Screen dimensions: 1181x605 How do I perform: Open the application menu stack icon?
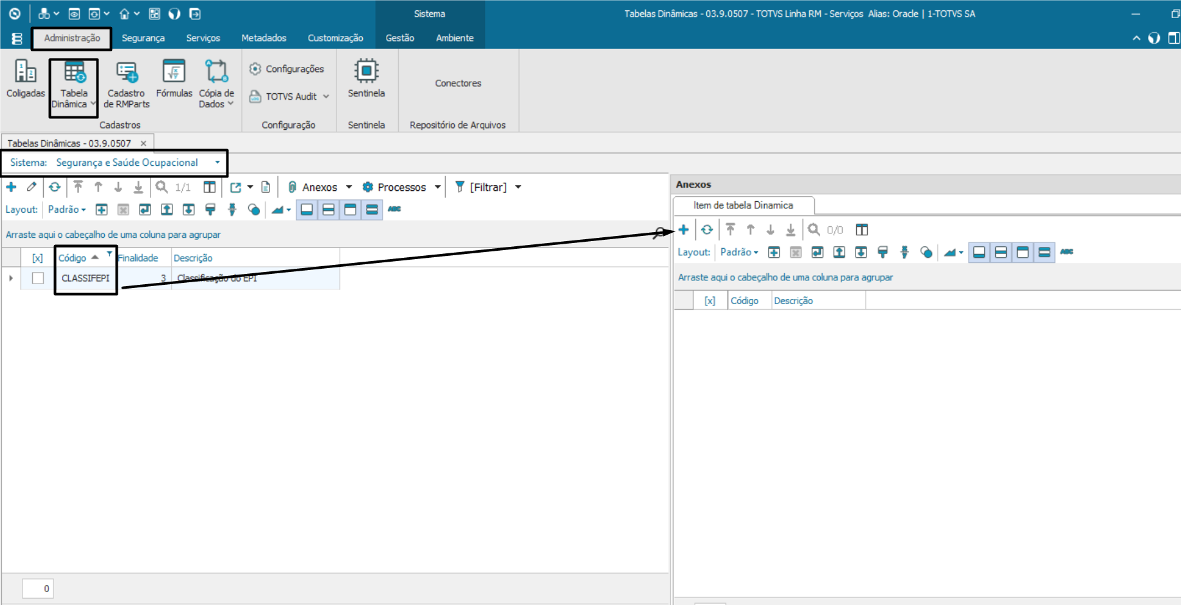pos(17,39)
